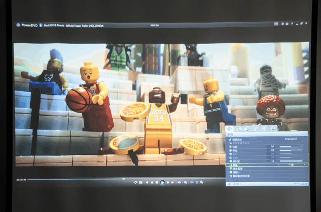Click the repeat/rotate arrow playback icon

pyautogui.click(x=135, y=182)
